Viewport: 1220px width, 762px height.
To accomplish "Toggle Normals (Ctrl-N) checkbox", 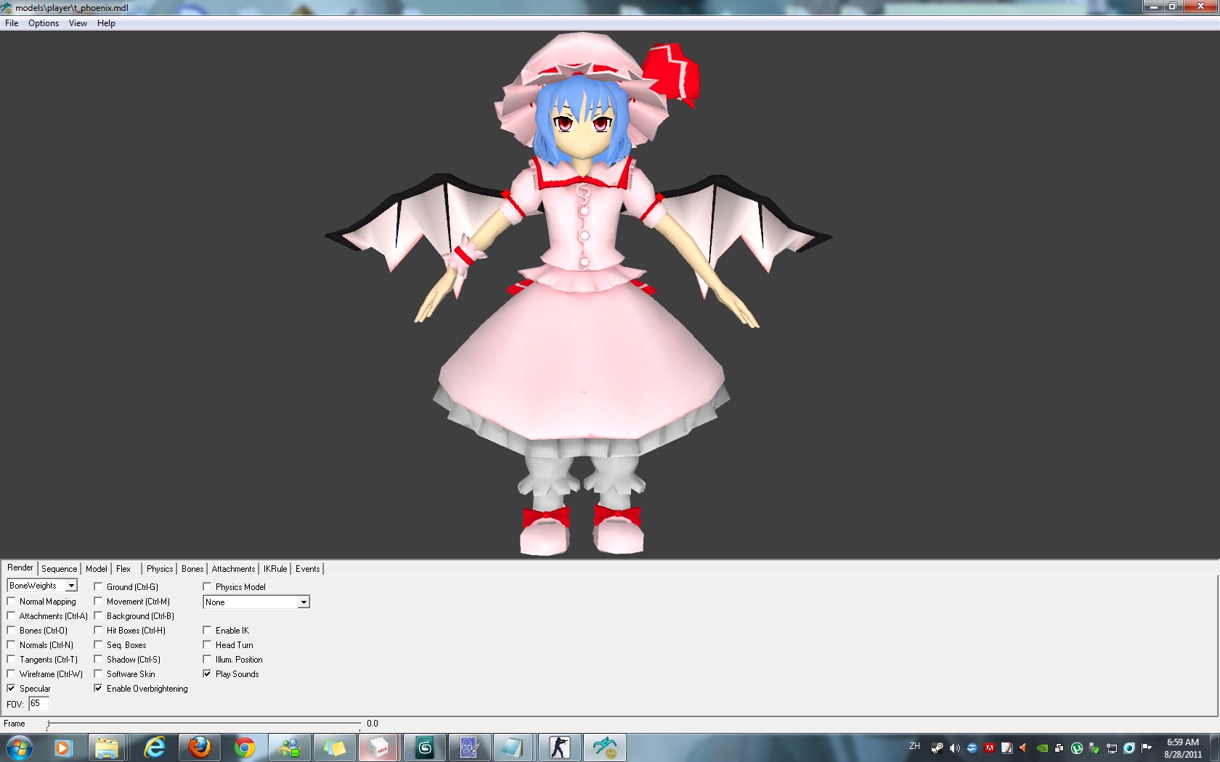I will (11, 644).
